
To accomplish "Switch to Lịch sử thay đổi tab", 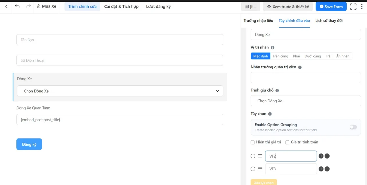I will [x=329, y=21].
